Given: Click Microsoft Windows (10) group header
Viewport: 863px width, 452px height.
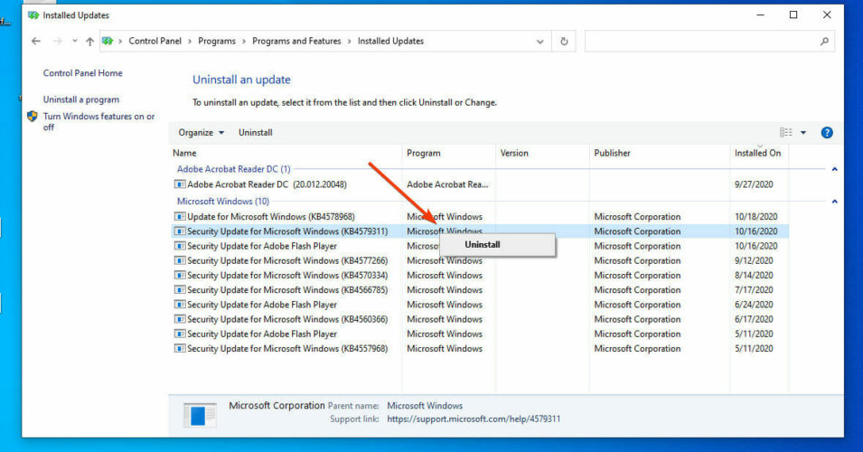Looking at the screenshot, I should coord(223,202).
